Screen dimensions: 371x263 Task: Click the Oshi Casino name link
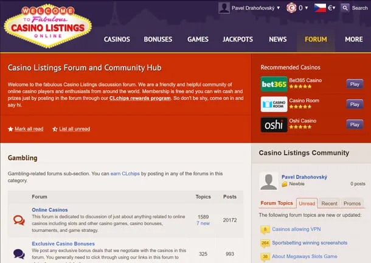coord(303,121)
